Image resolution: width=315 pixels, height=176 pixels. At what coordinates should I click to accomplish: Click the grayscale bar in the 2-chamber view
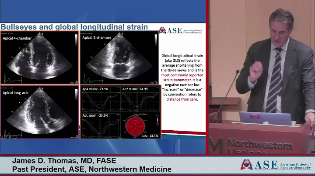coord(156,41)
